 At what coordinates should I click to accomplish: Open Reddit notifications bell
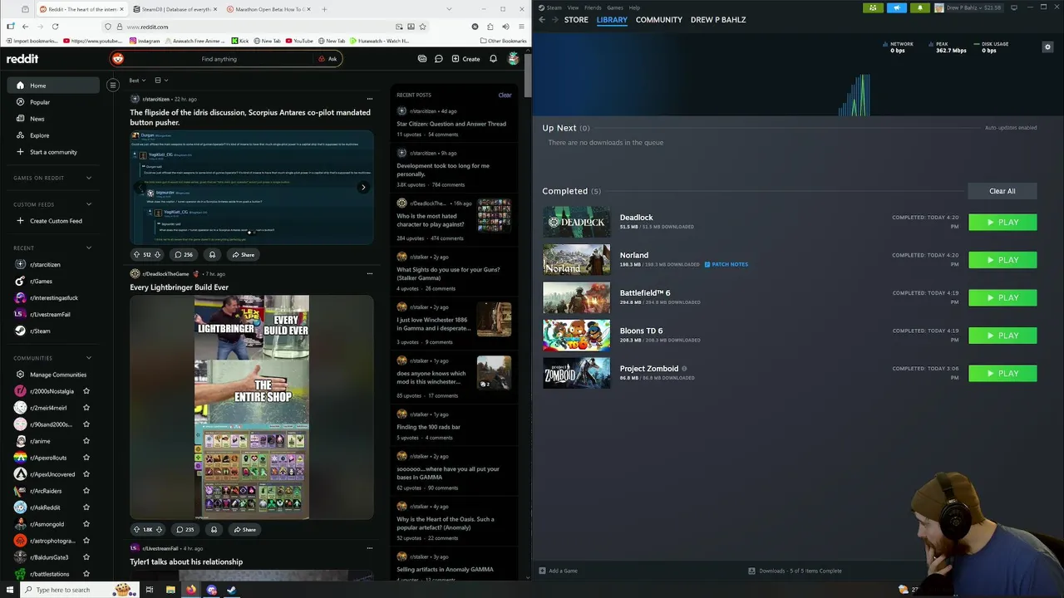coord(493,59)
